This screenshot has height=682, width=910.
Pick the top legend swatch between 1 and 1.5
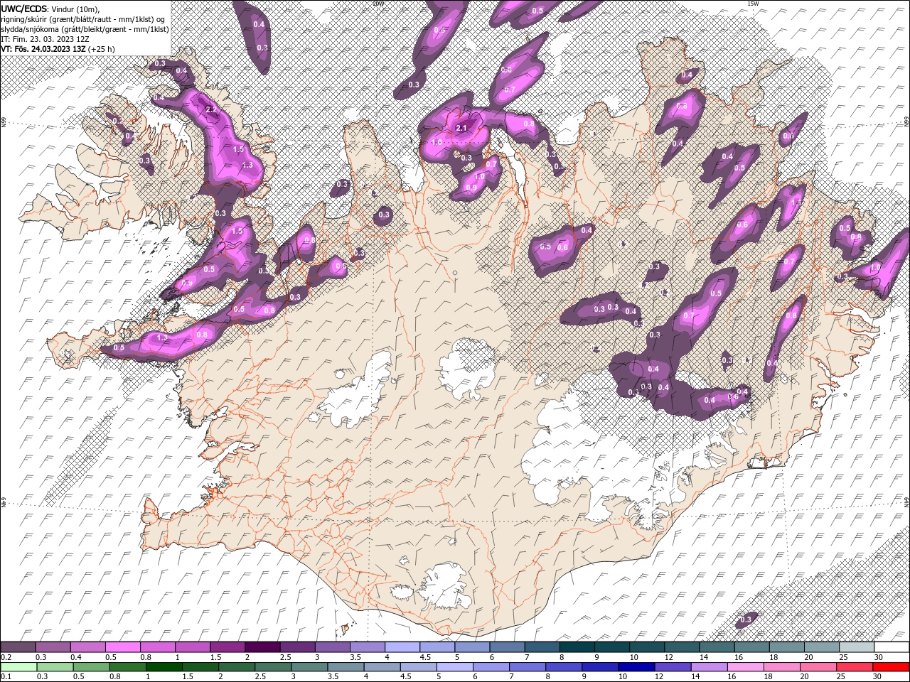pos(193,647)
